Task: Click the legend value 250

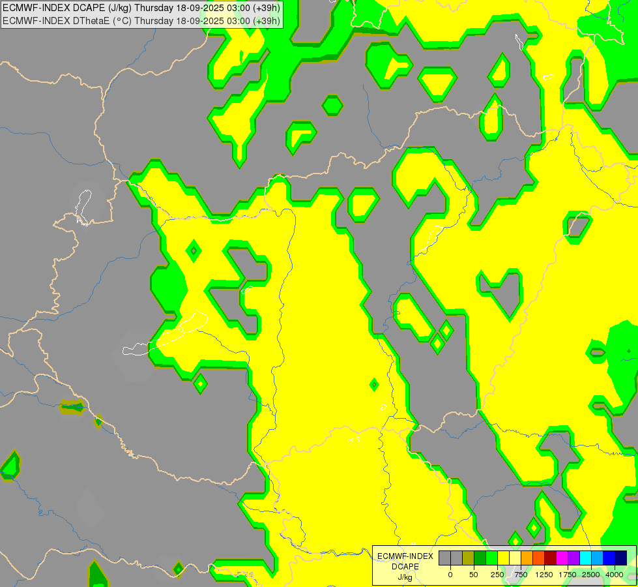Action: [497, 575]
